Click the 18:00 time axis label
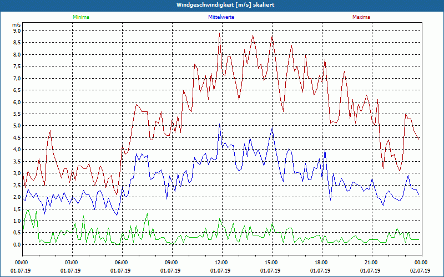 pos(322,263)
